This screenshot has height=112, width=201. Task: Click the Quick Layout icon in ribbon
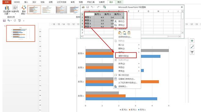click(x=15, y=10)
